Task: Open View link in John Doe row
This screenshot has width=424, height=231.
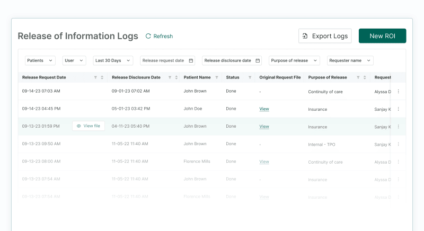Action: pyautogui.click(x=264, y=109)
